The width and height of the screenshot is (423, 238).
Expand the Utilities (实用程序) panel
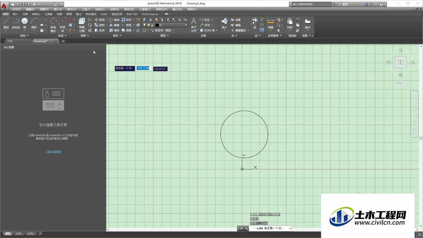[275, 35]
